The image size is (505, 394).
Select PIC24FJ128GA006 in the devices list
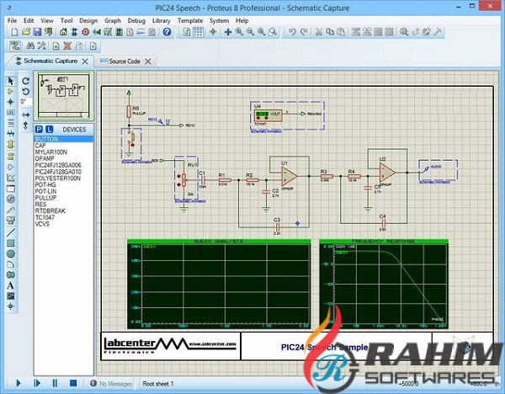[57, 165]
